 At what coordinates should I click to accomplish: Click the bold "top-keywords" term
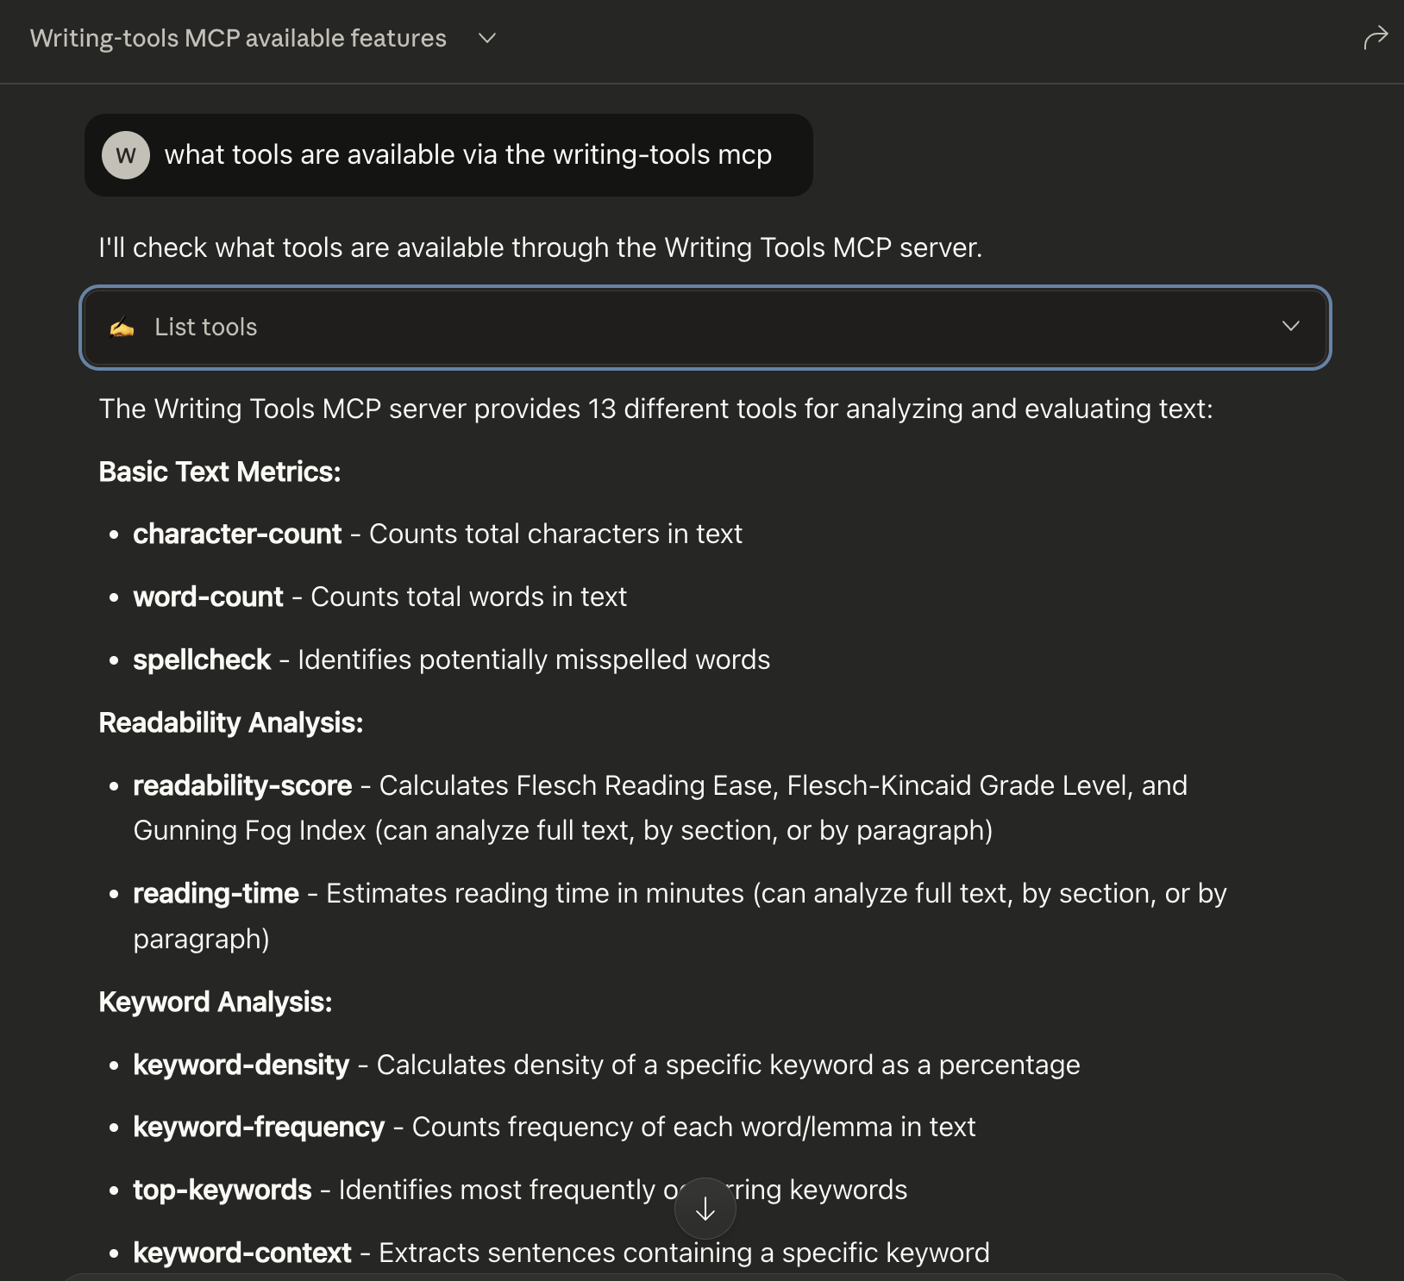coord(222,1190)
